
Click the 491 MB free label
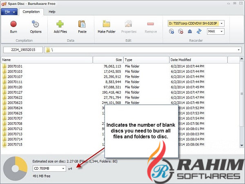click(41, 176)
